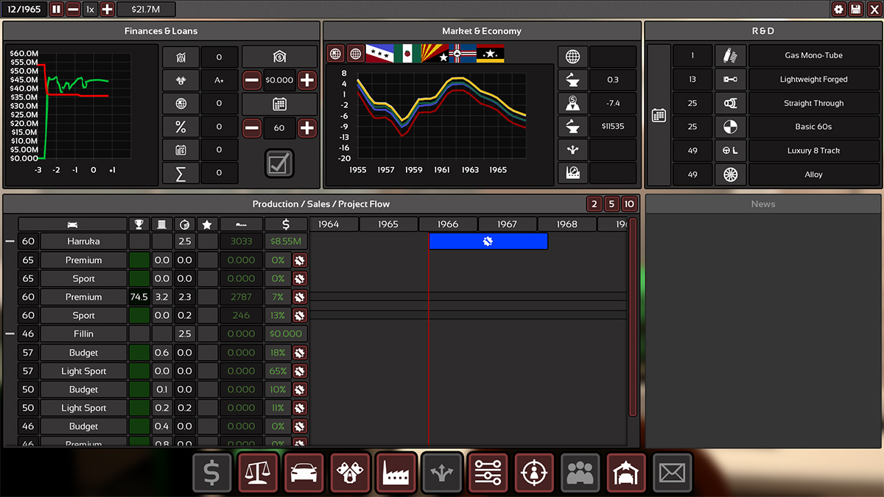
Task: Click the price tags icon in bottom toolbar
Action: 350,473
